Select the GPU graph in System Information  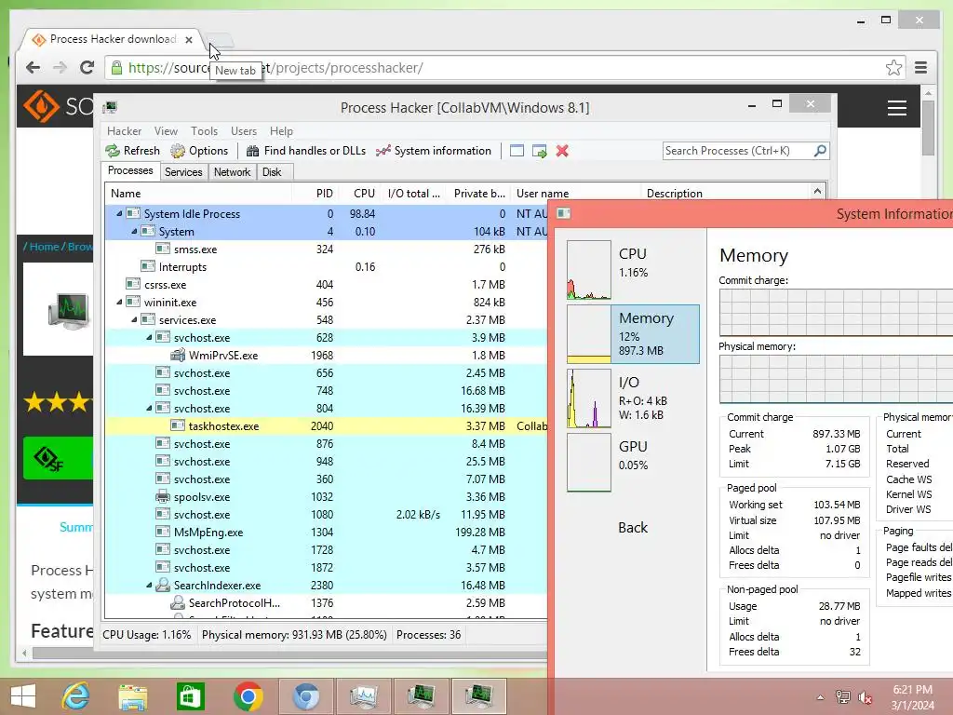(589, 462)
